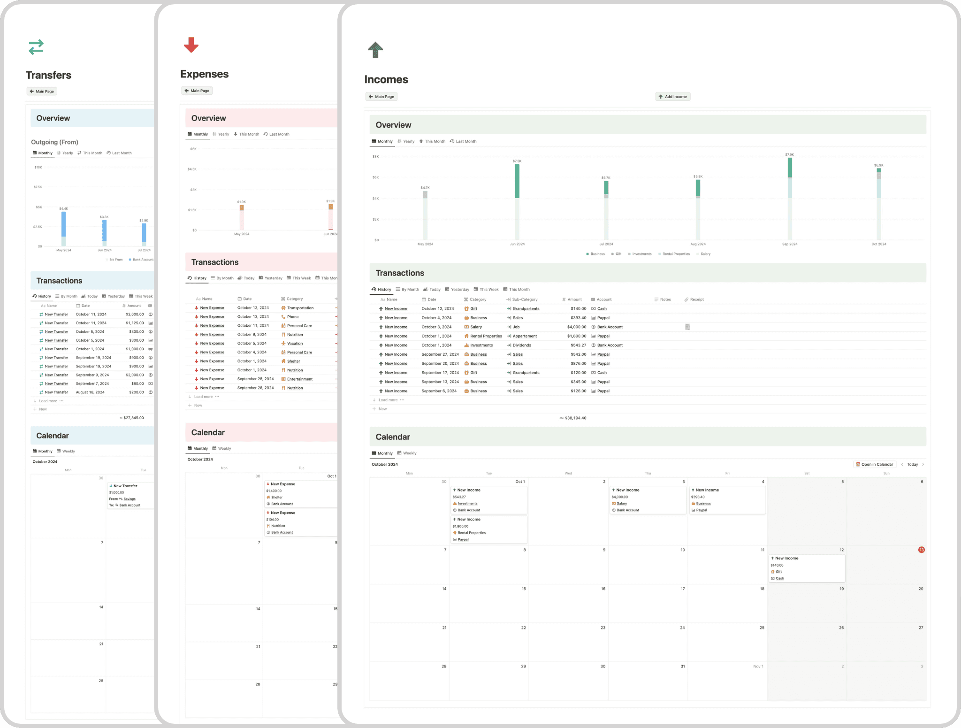
Task: Go to previous month in Incomes calendar
Action: [x=902, y=465]
